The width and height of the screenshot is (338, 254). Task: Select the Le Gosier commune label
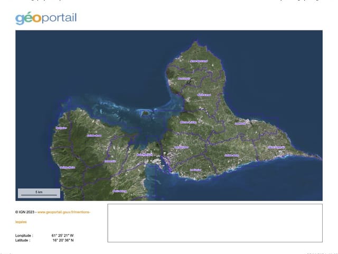[195, 170]
